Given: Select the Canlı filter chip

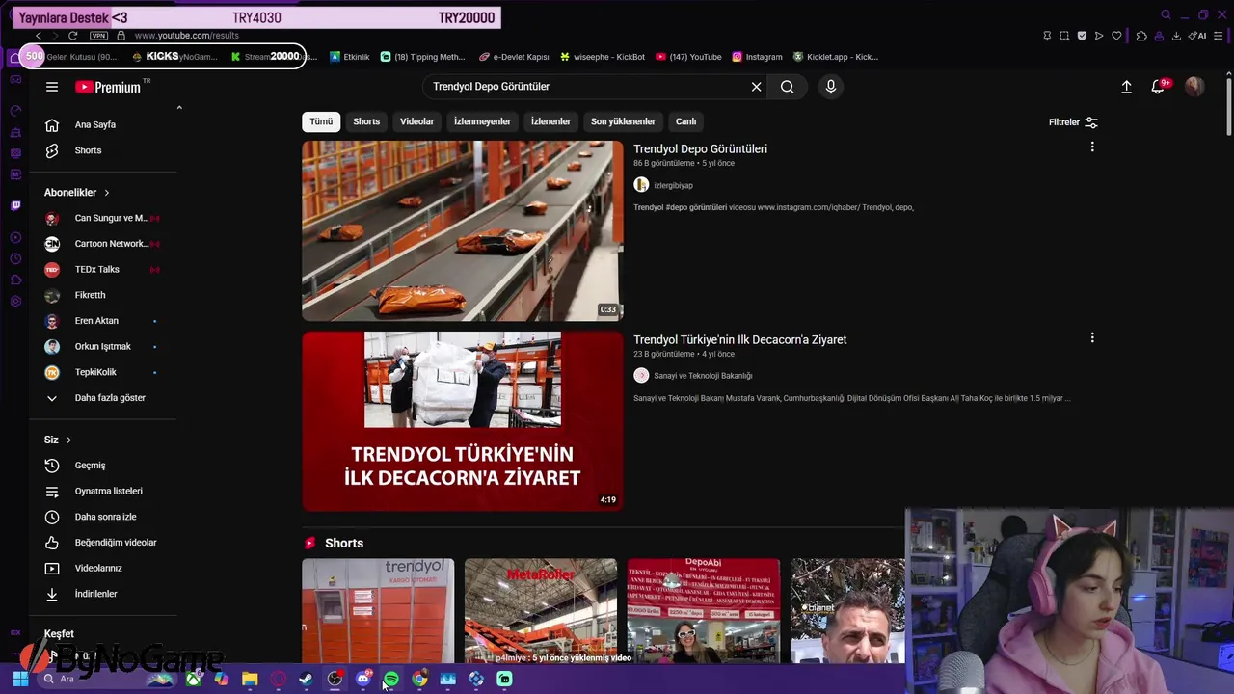Looking at the screenshot, I should point(685,121).
